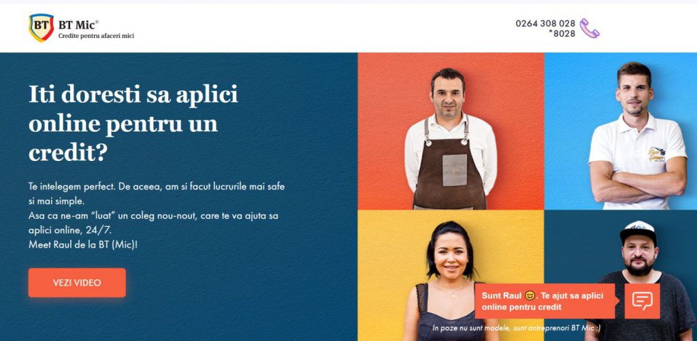Select the photo of bearded man with cap

(x=621, y=275)
